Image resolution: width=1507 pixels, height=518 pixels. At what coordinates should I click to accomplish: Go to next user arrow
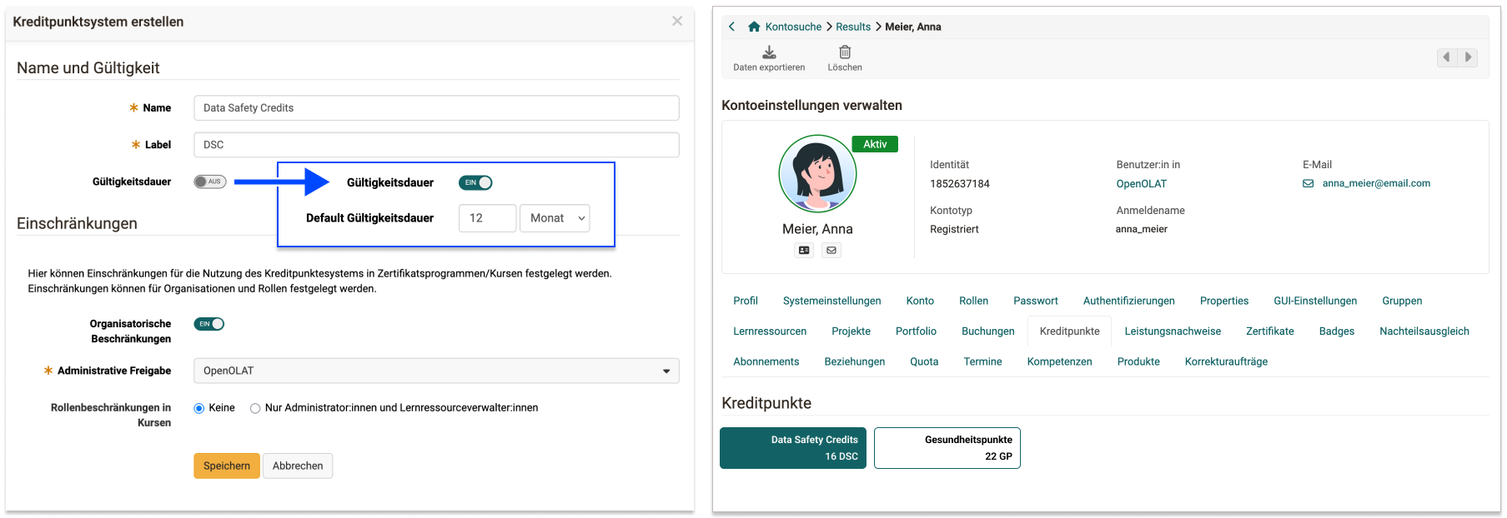(x=1468, y=57)
